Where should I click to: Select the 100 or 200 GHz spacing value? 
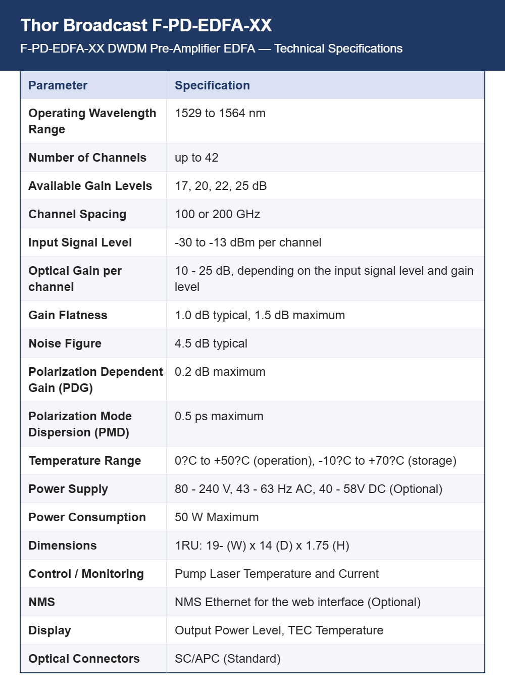tap(218, 214)
